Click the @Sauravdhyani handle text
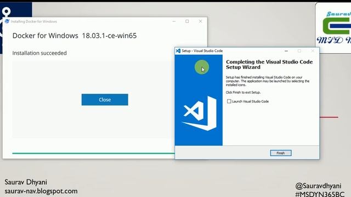 (318, 186)
